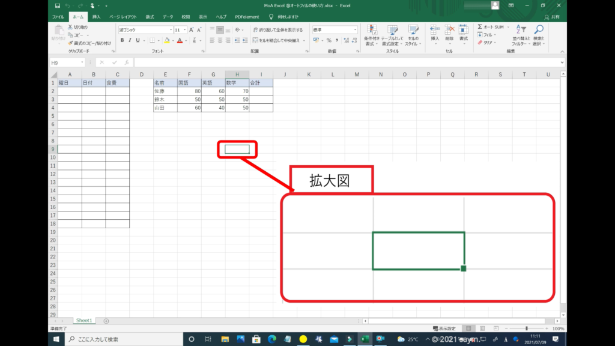The width and height of the screenshot is (615, 346).
Task: Toggle bold formatting
Action: tap(122, 40)
